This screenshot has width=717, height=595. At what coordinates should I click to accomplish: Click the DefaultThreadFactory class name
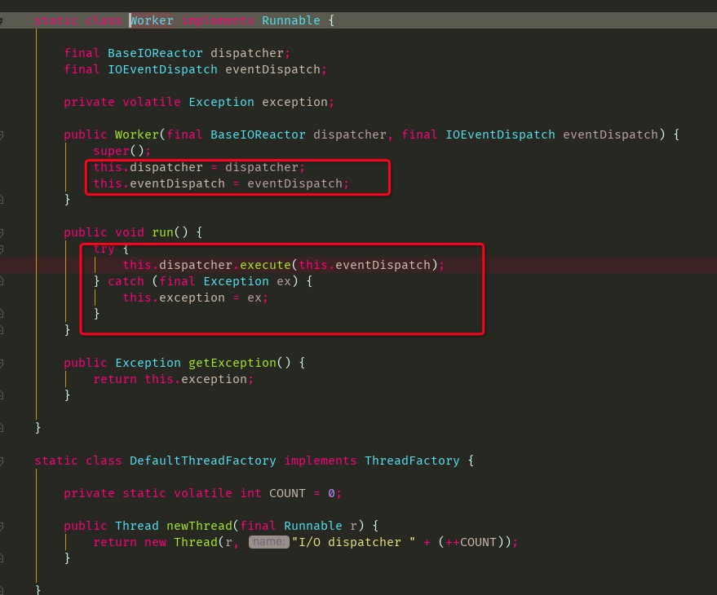coord(203,461)
